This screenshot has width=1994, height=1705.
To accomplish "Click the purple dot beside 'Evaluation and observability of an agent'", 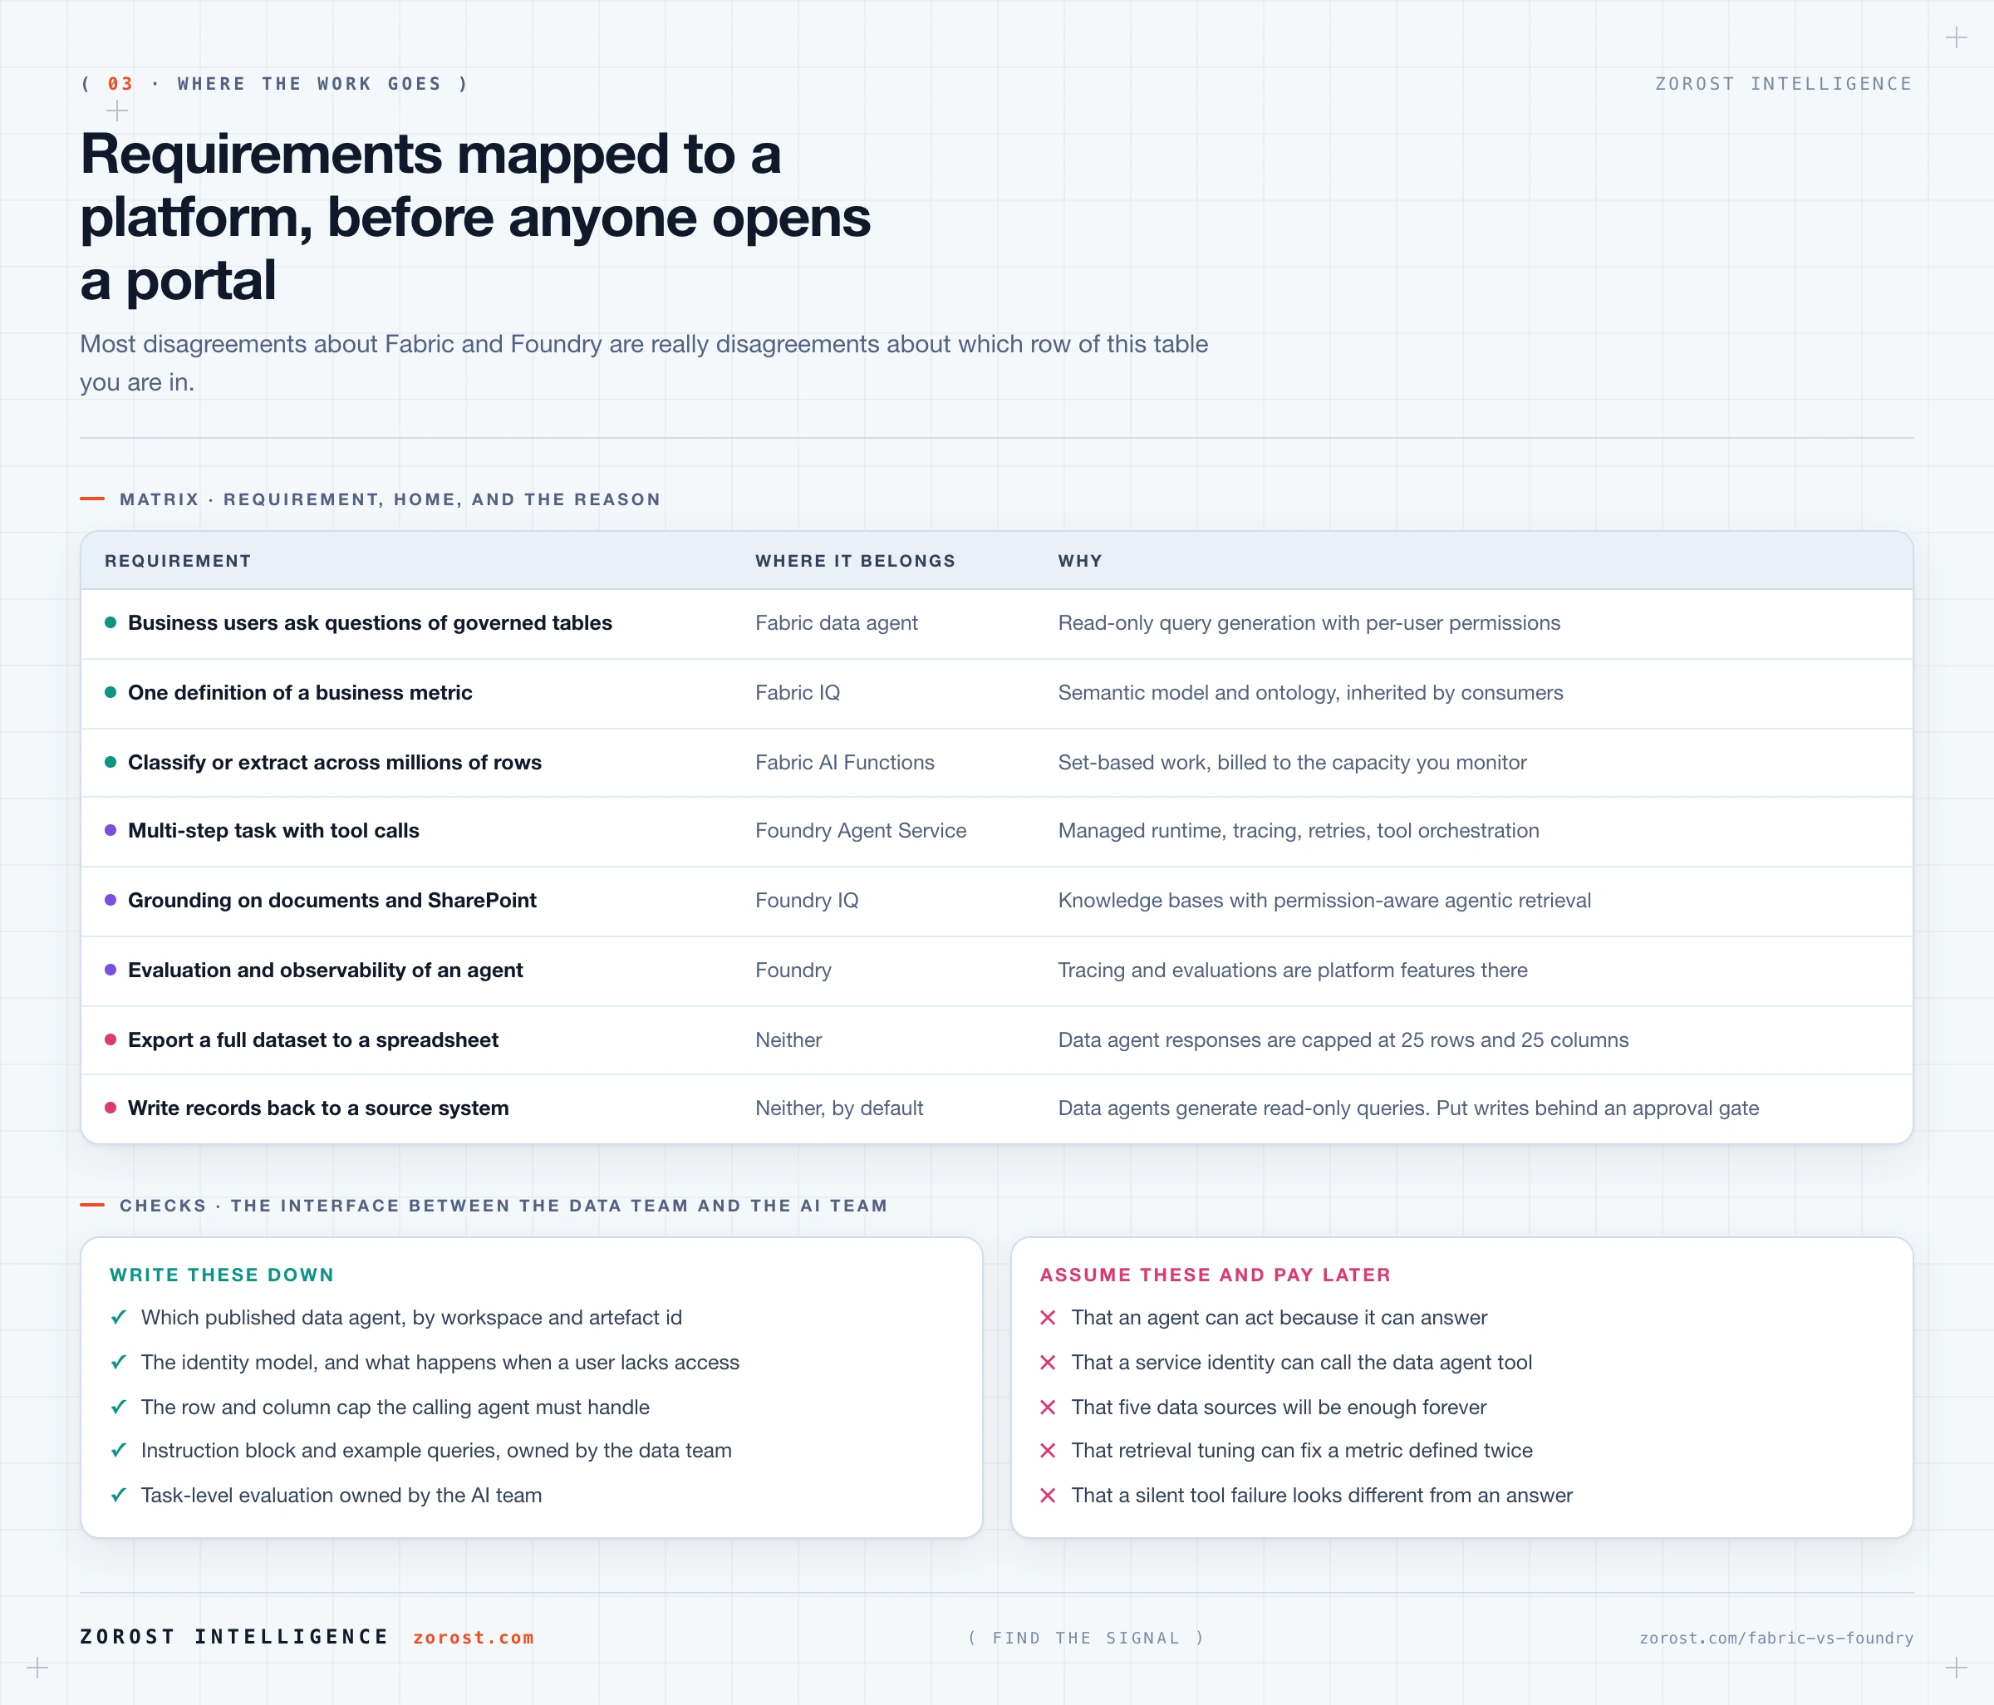I will [x=111, y=970].
